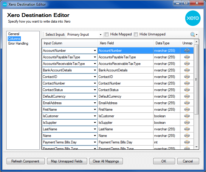206x172 pixels.
Task: Unmap the EmailAddress field
Action: pos(187,103)
